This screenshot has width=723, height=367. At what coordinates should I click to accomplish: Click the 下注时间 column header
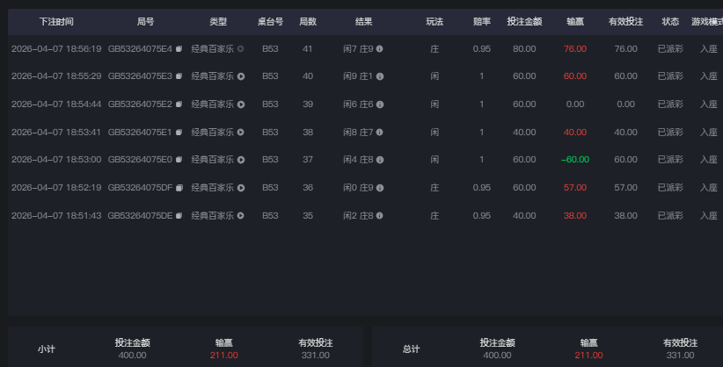56,22
